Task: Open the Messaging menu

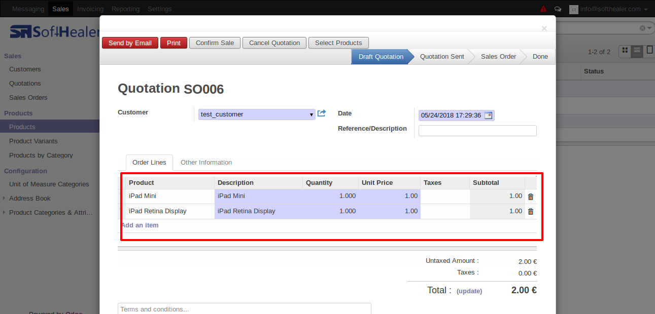Action: pos(28,9)
